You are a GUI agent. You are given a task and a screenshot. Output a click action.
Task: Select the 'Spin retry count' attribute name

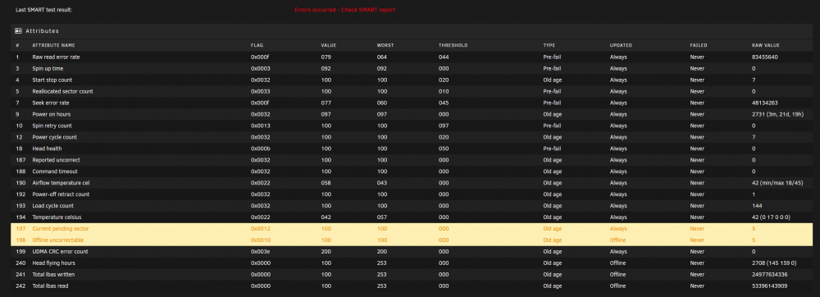52,126
